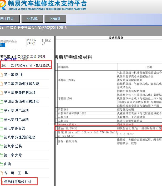Click folder icon beside 第十章 大修
The width and height of the screenshot is (162, 186).
tap(1, 155)
